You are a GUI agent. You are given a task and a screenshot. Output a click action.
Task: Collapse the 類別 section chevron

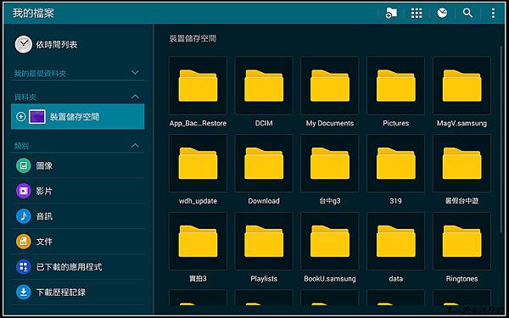coord(135,145)
